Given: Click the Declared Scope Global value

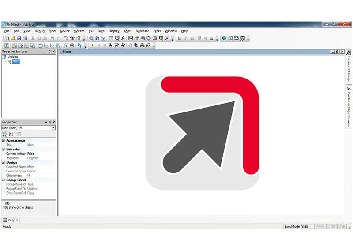Looking at the screenshot, I should (41, 171).
